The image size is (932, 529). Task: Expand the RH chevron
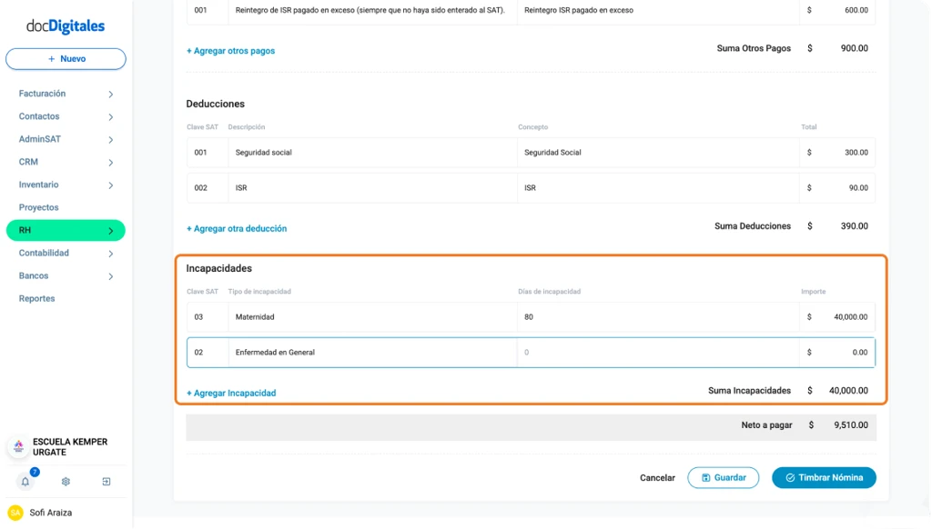(x=110, y=231)
